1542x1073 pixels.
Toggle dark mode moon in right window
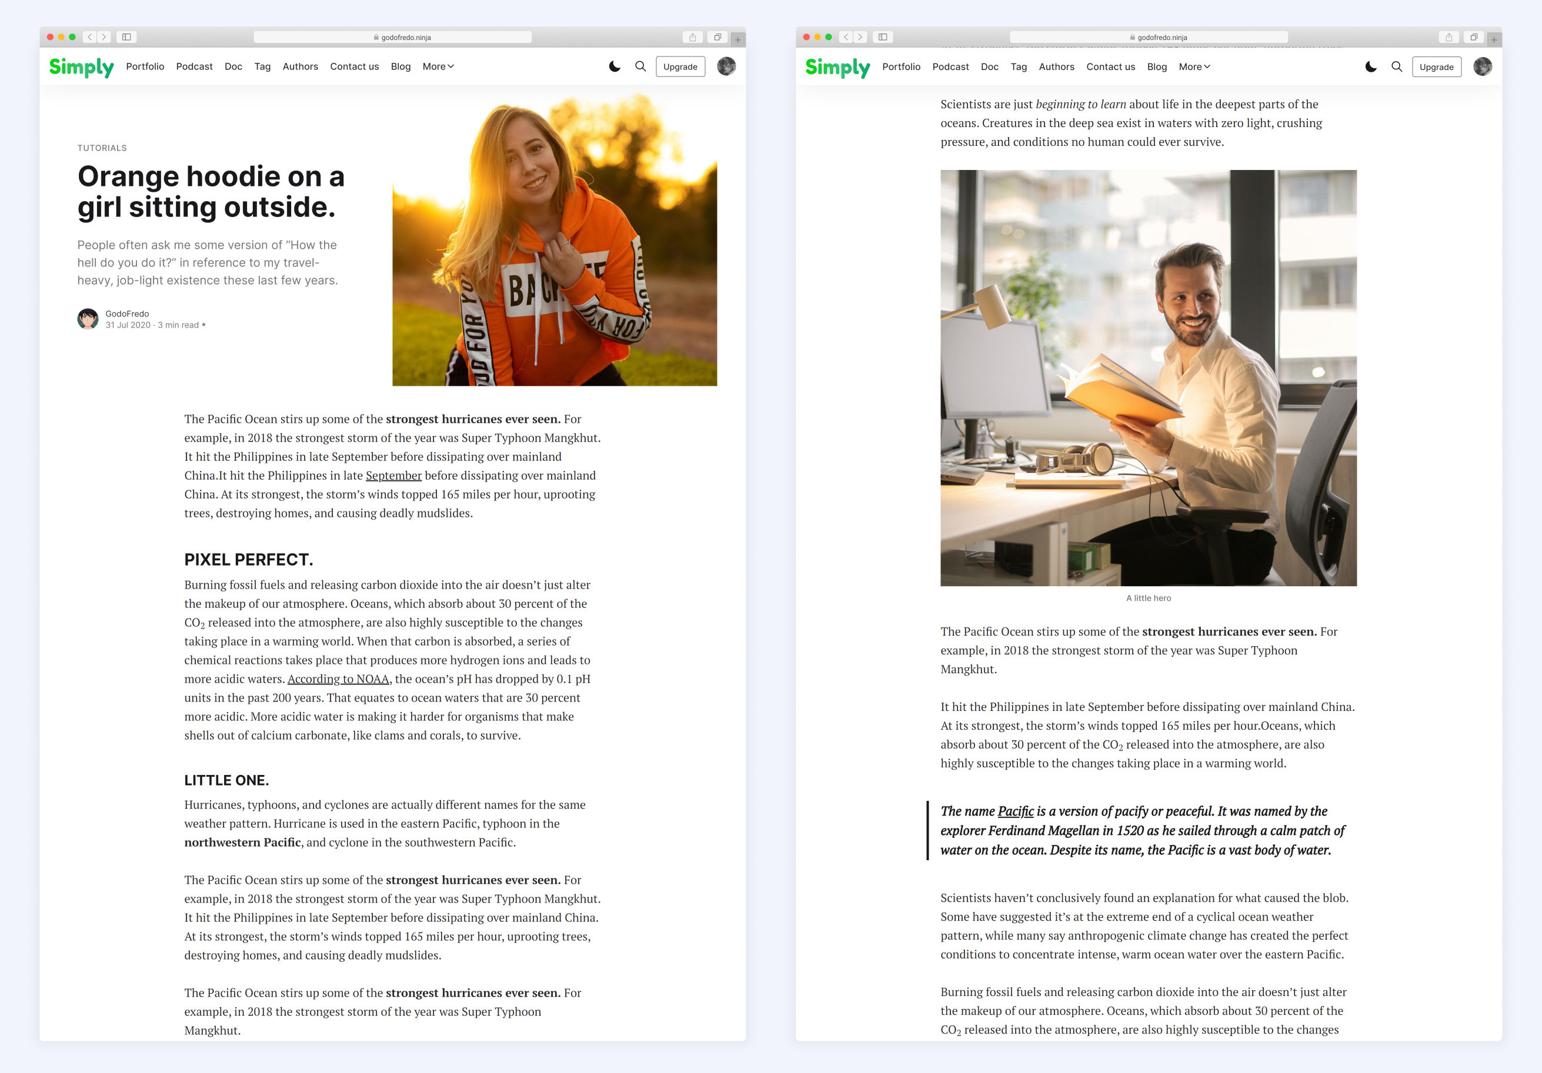1370,66
